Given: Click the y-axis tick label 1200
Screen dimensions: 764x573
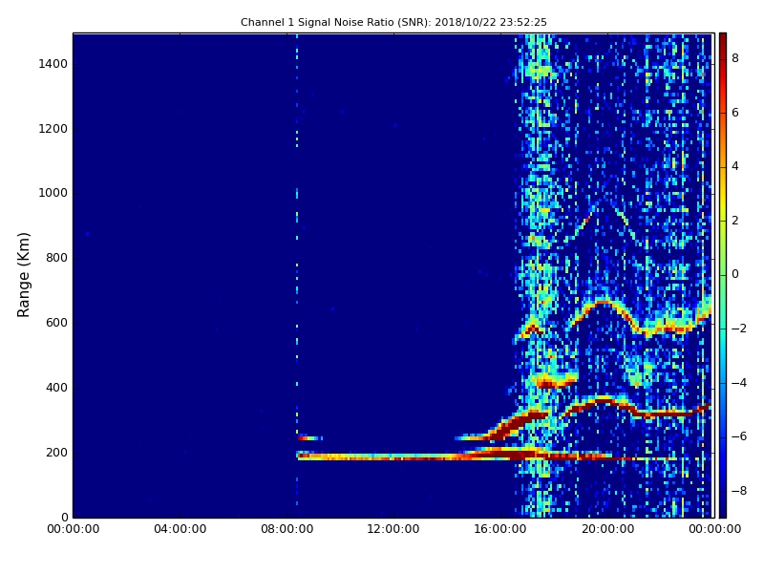Looking at the screenshot, I should [53, 129].
